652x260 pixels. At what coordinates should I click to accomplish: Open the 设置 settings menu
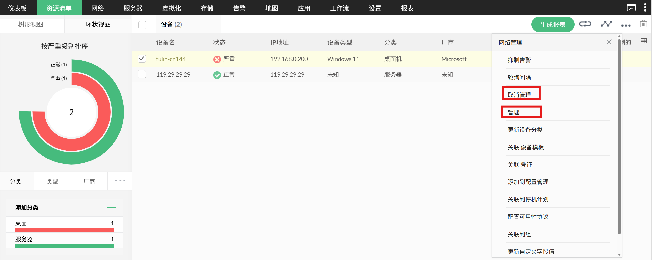(375, 8)
